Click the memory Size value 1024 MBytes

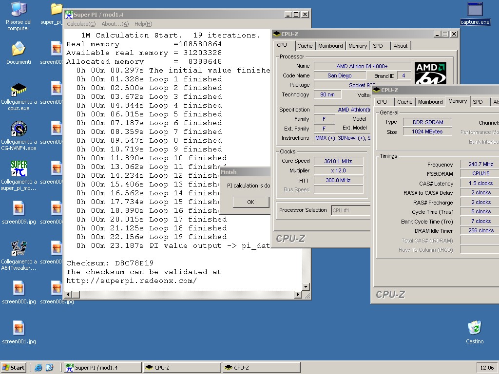428,131
